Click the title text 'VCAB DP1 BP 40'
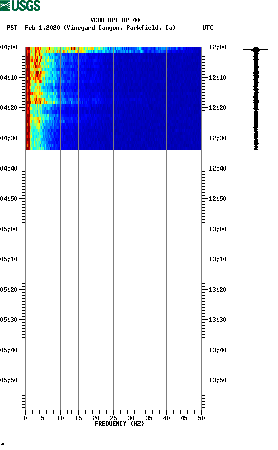This screenshot has width=278, height=450. point(115,20)
